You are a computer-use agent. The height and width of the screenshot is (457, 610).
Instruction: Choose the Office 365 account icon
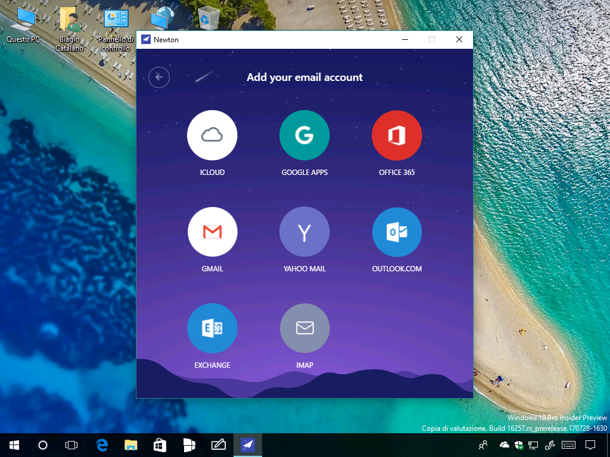pos(397,135)
